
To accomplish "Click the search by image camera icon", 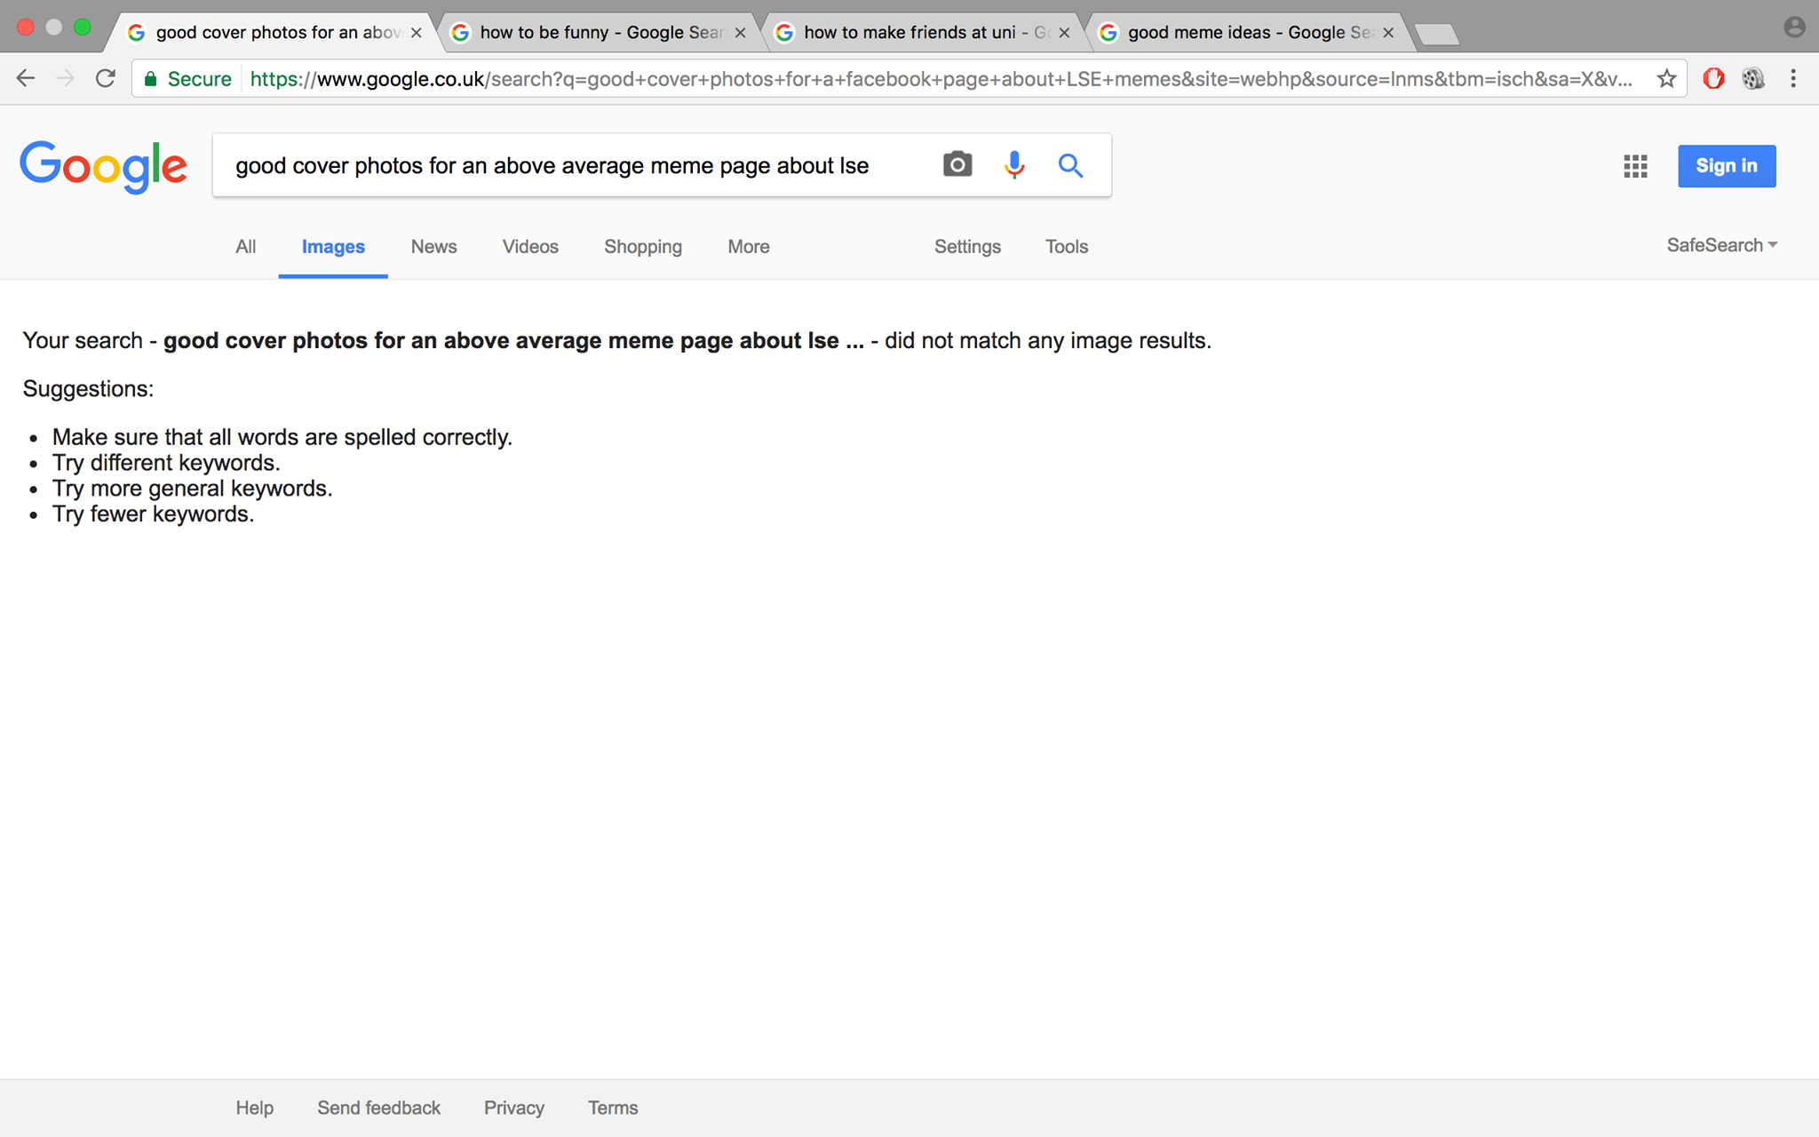I will coord(957,165).
